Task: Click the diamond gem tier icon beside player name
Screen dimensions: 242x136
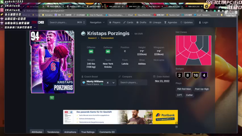Action: 83,33
